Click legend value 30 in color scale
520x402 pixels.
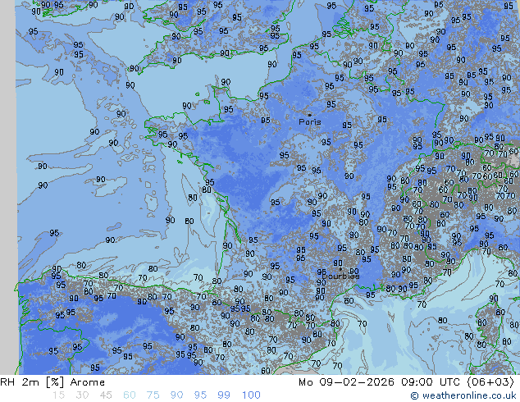click(x=82, y=395)
